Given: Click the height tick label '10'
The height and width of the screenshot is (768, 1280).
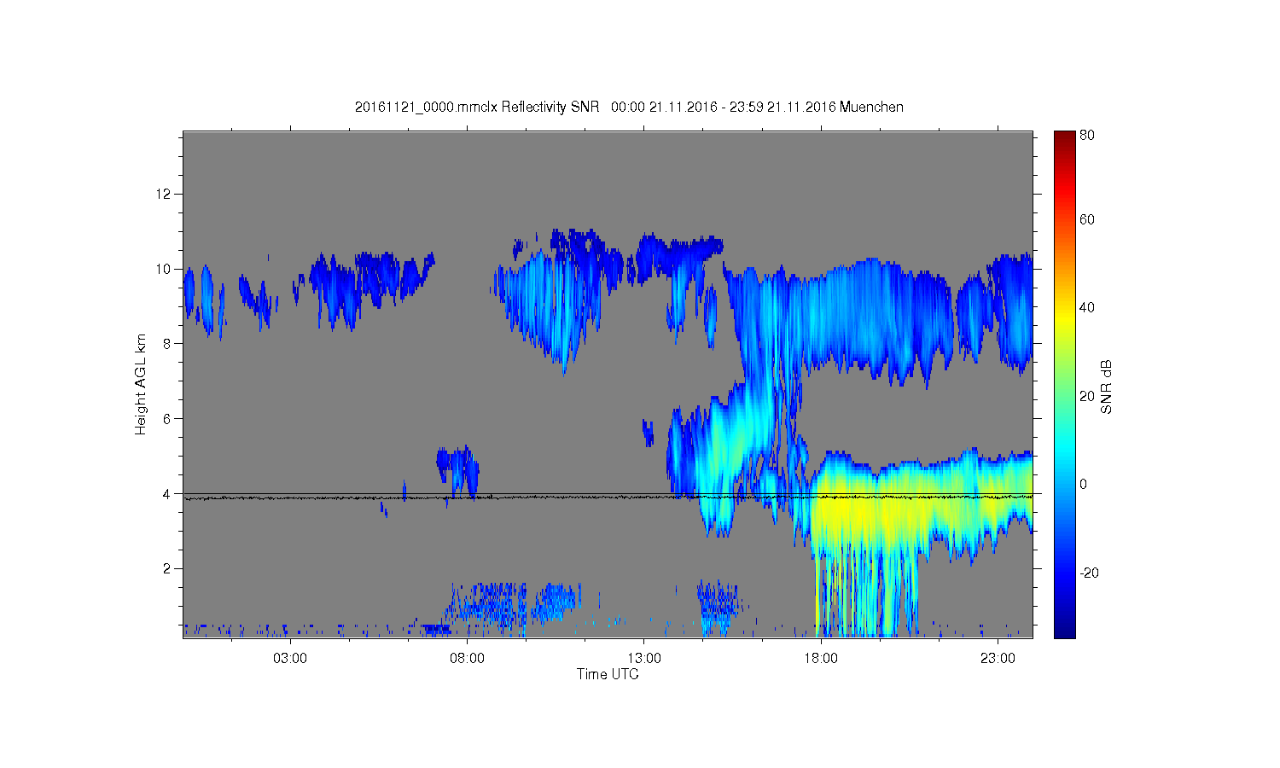Looking at the screenshot, I should pyautogui.click(x=165, y=269).
